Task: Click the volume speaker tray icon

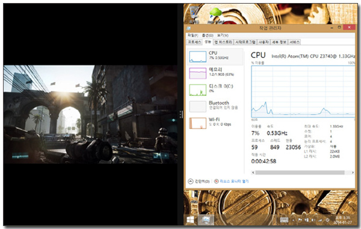Action: click(313, 220)
